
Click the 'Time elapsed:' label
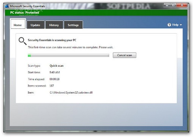(36, 79)
